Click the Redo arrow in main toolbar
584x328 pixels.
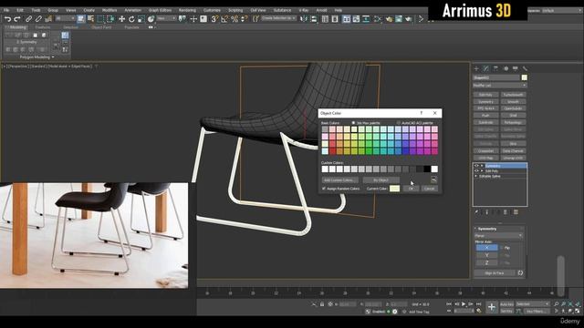[17, 19]
